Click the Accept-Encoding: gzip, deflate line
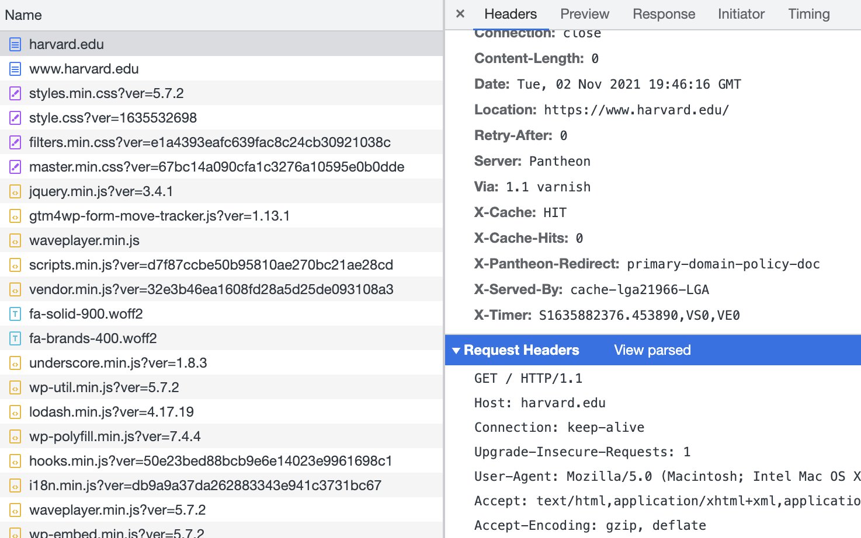 coord(590,526)
